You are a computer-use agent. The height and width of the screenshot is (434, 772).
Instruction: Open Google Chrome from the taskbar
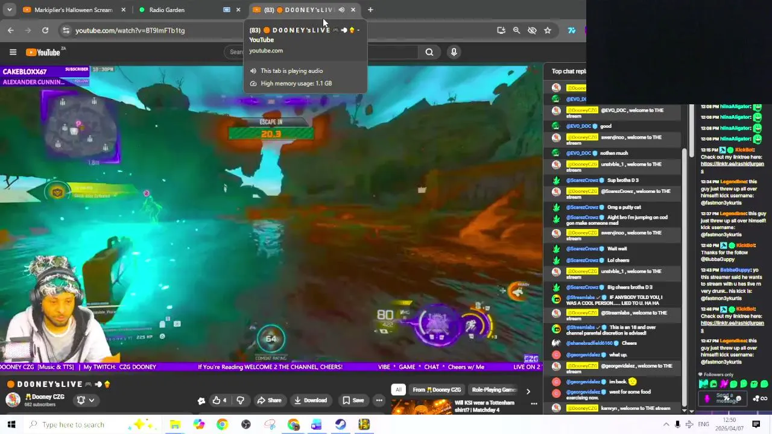point(222,424)
